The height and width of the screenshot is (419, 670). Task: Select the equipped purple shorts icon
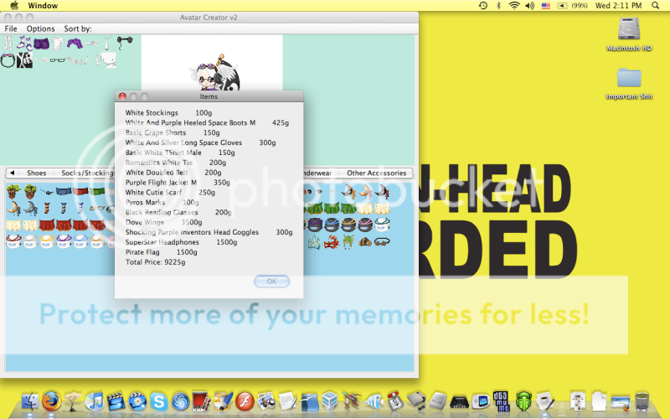40,43
